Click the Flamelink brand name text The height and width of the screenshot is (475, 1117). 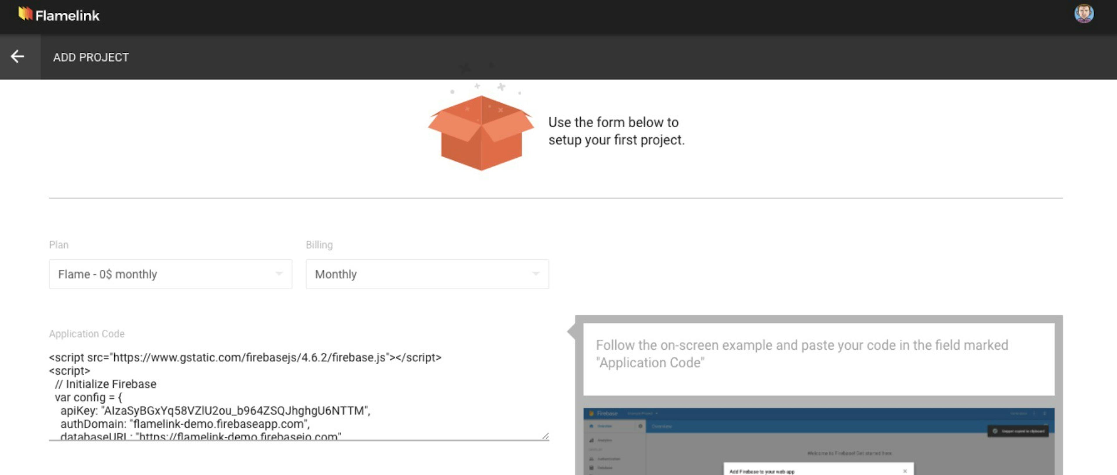(x=67, y=16)
